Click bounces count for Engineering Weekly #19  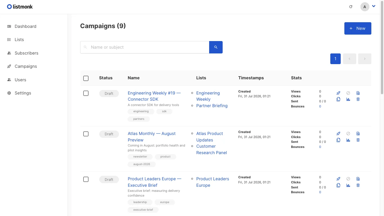pos(320,106)
